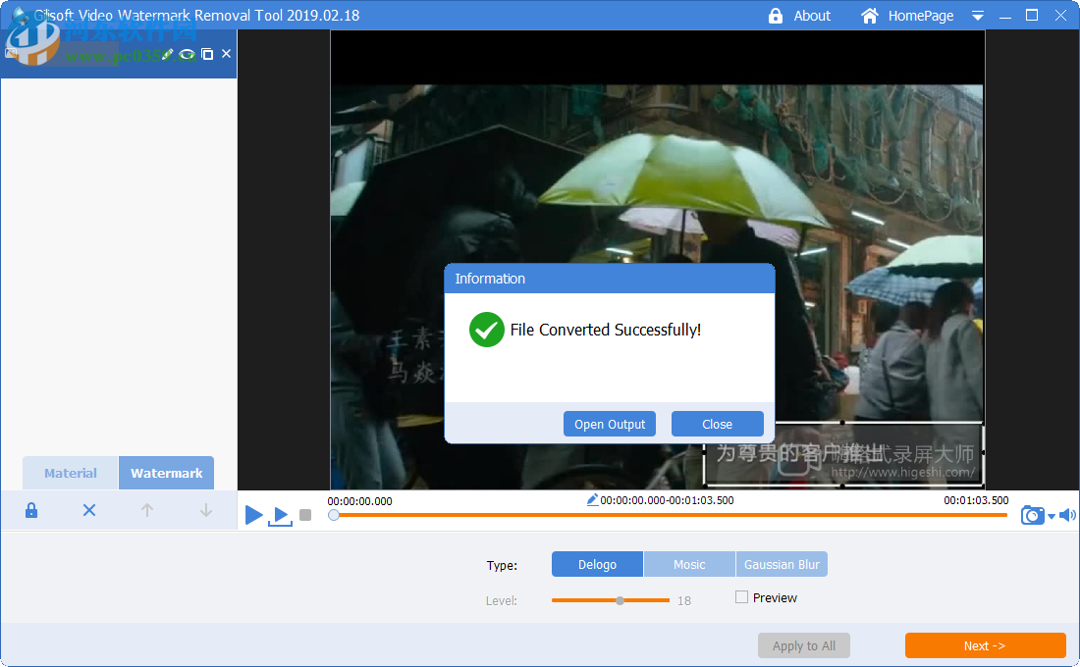Click the speaker volume icon

(1066, 514)
